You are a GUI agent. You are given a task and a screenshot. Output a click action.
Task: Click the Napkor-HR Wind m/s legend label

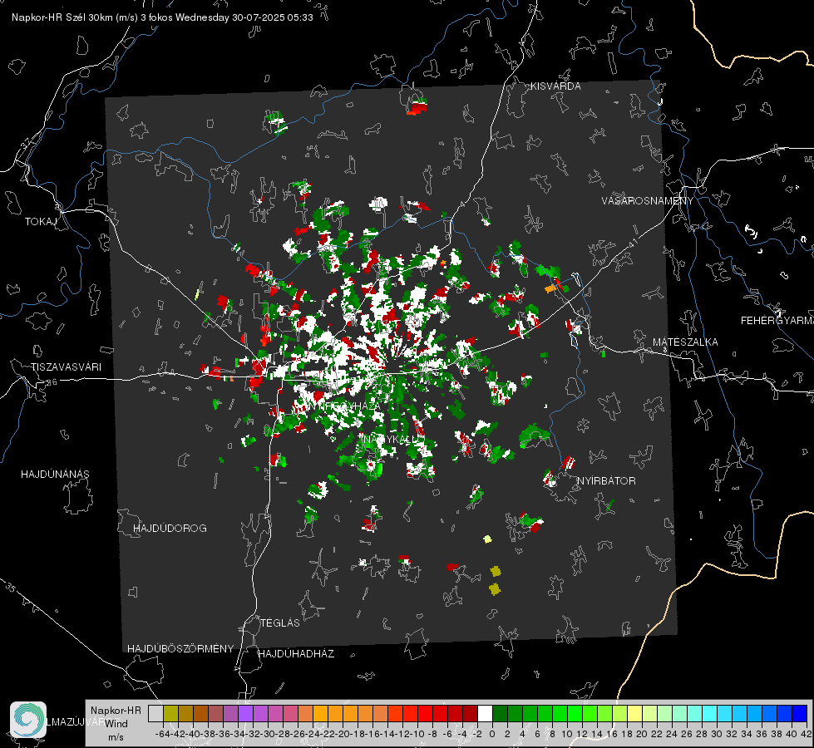click(116, 724)
